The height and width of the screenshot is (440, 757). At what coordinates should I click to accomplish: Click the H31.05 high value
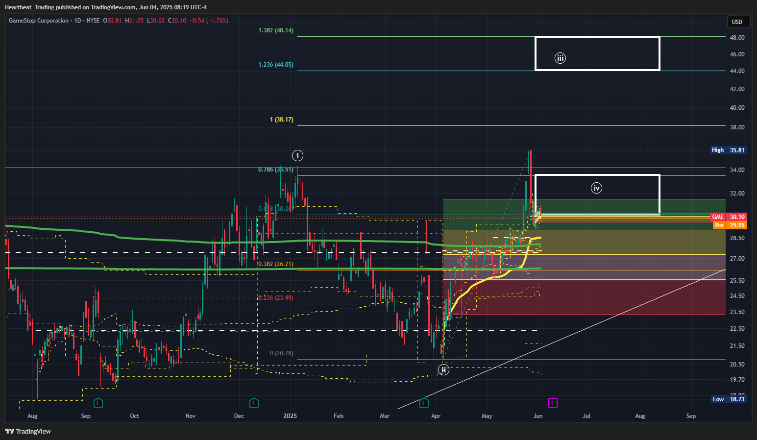[134, 21]
